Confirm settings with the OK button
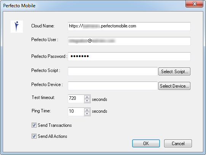Image resolution: width=206 pixels, height=155 pixels. pyautogui.click(x=146, y=143)
